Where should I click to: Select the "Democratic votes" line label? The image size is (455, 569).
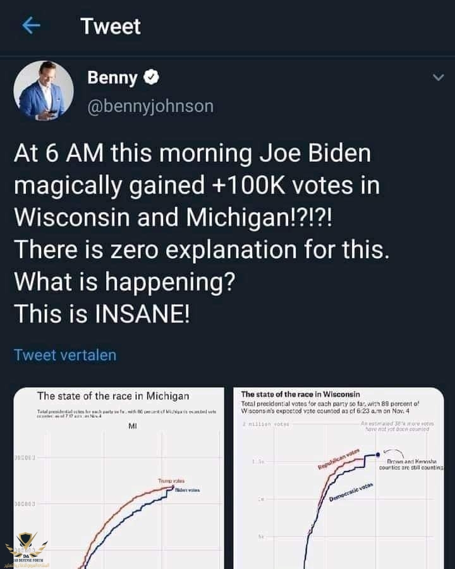point(351,493)
